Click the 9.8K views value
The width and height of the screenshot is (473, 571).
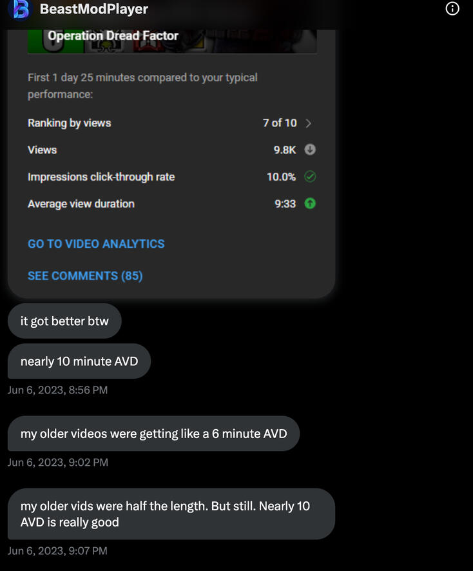[x=284, y=150]
